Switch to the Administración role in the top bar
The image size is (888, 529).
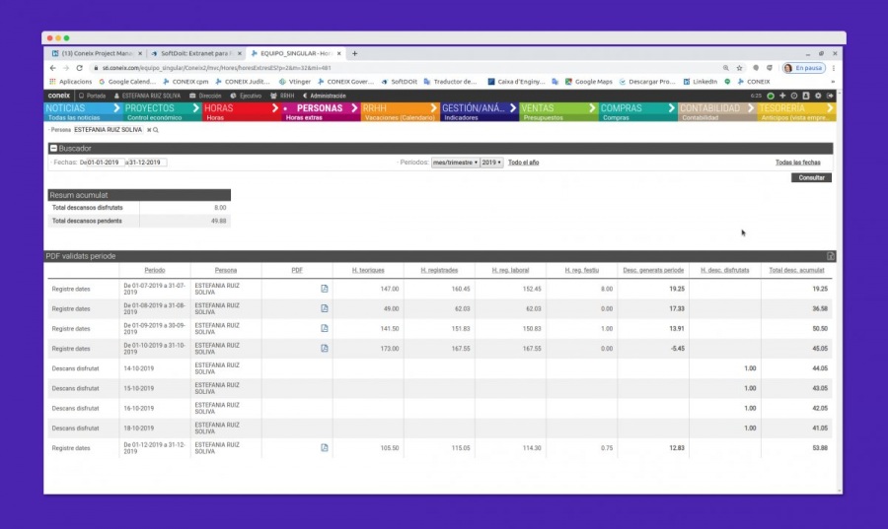tap(324, 97)
